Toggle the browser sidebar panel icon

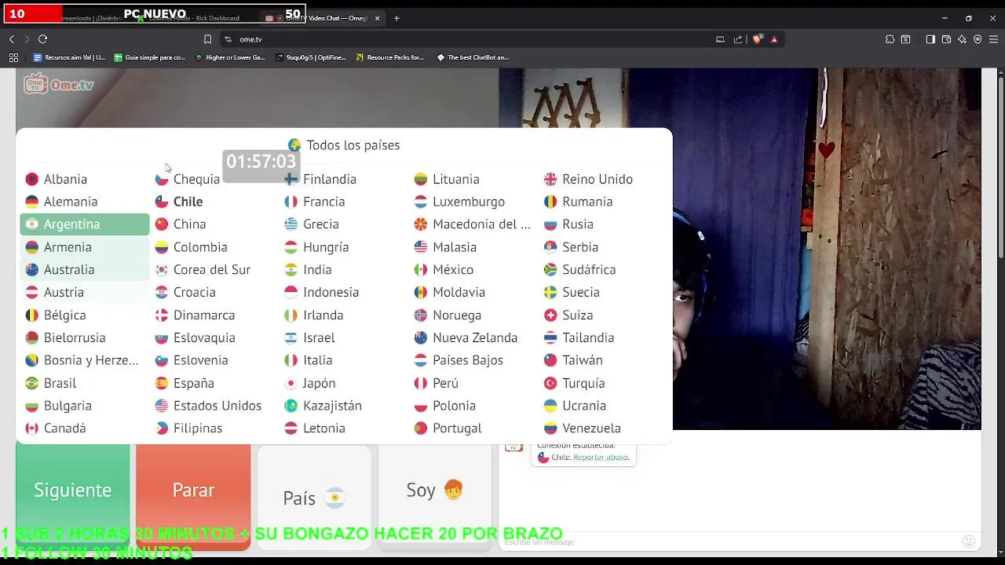930,39
